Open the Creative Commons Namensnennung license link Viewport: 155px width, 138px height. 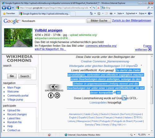coord(103,64)
